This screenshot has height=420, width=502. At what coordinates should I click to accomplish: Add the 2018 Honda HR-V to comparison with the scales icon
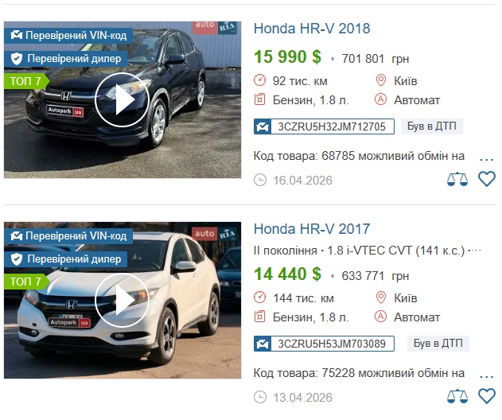(457, 179)
